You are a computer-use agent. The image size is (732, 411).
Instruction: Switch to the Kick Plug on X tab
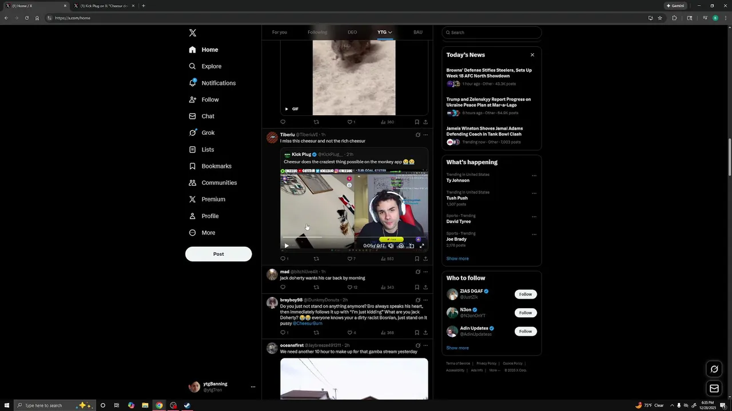click(104, 6)
